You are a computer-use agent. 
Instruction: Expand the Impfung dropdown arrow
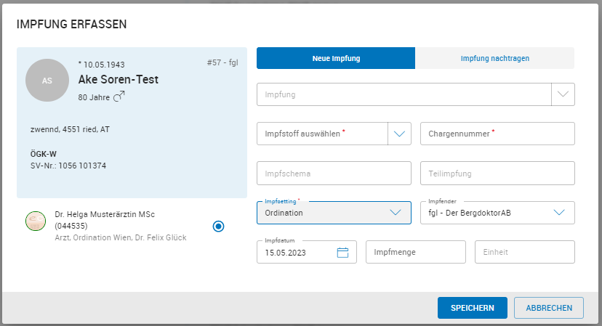coord(563,94)
